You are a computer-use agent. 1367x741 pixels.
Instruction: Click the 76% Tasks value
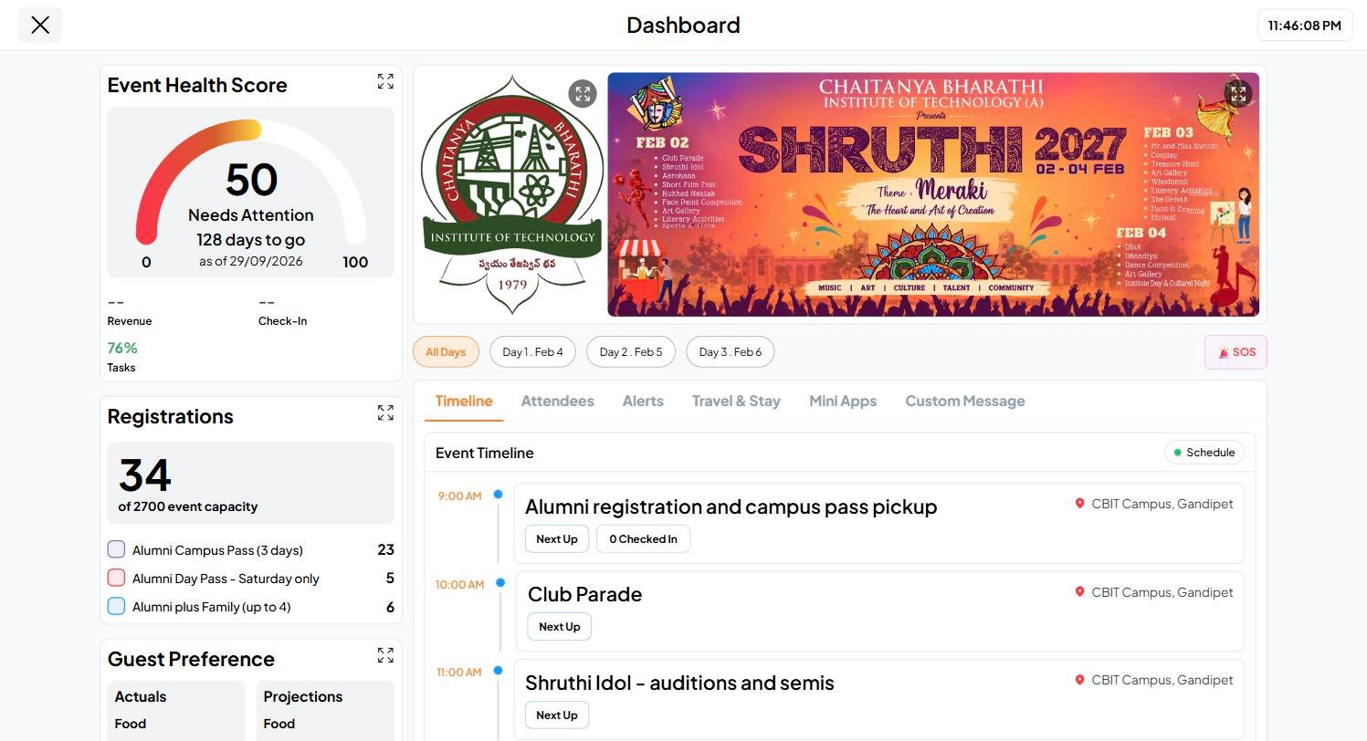point(122,348)
